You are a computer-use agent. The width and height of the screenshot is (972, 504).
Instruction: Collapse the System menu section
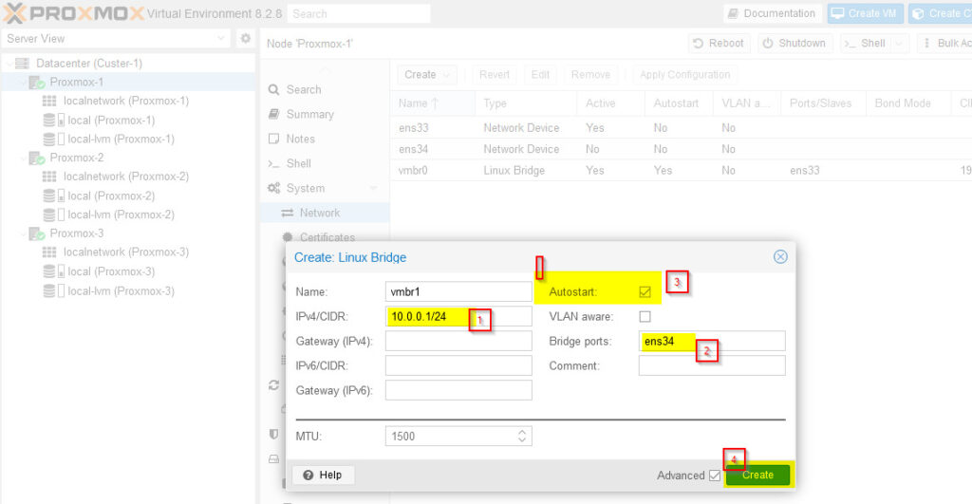pyautogui.click(x=373, y=188)
